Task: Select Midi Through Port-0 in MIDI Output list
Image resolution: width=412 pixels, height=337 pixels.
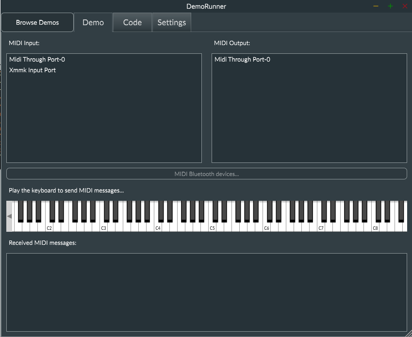Action: click(309, 60)
